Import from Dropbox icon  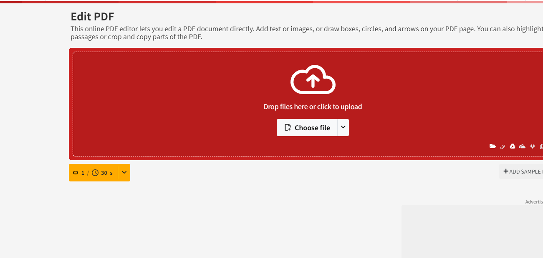pos(532,146)
